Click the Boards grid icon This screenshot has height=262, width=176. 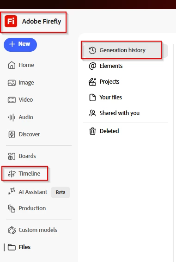pos(12,156)
